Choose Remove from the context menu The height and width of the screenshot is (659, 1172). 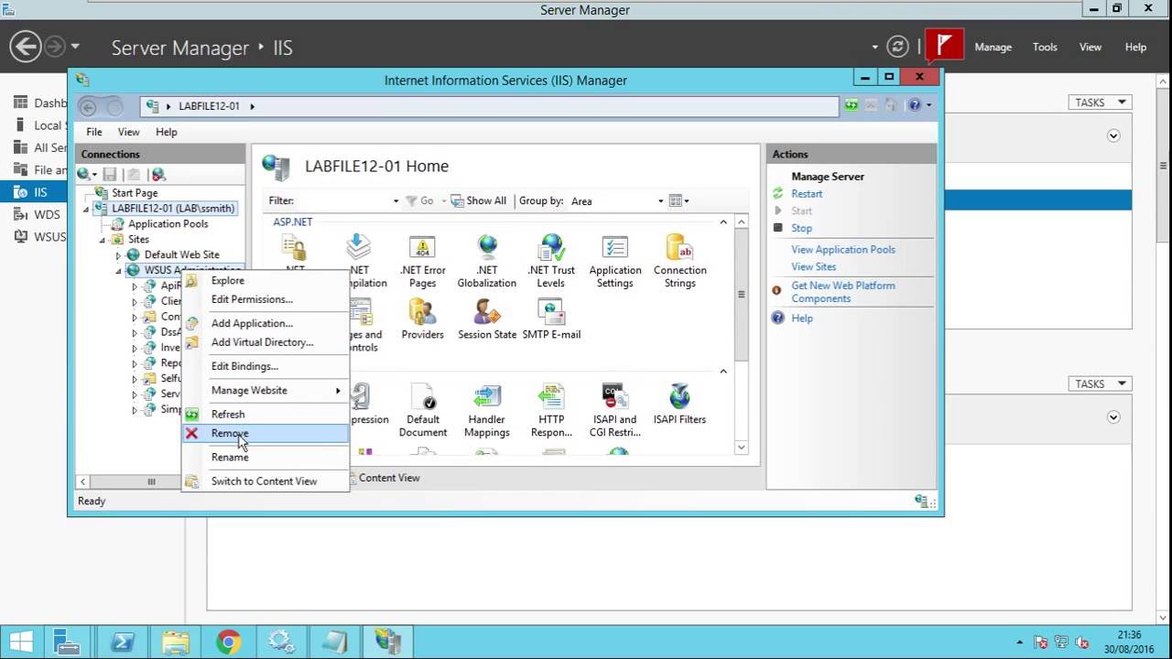tap(266, 433)
